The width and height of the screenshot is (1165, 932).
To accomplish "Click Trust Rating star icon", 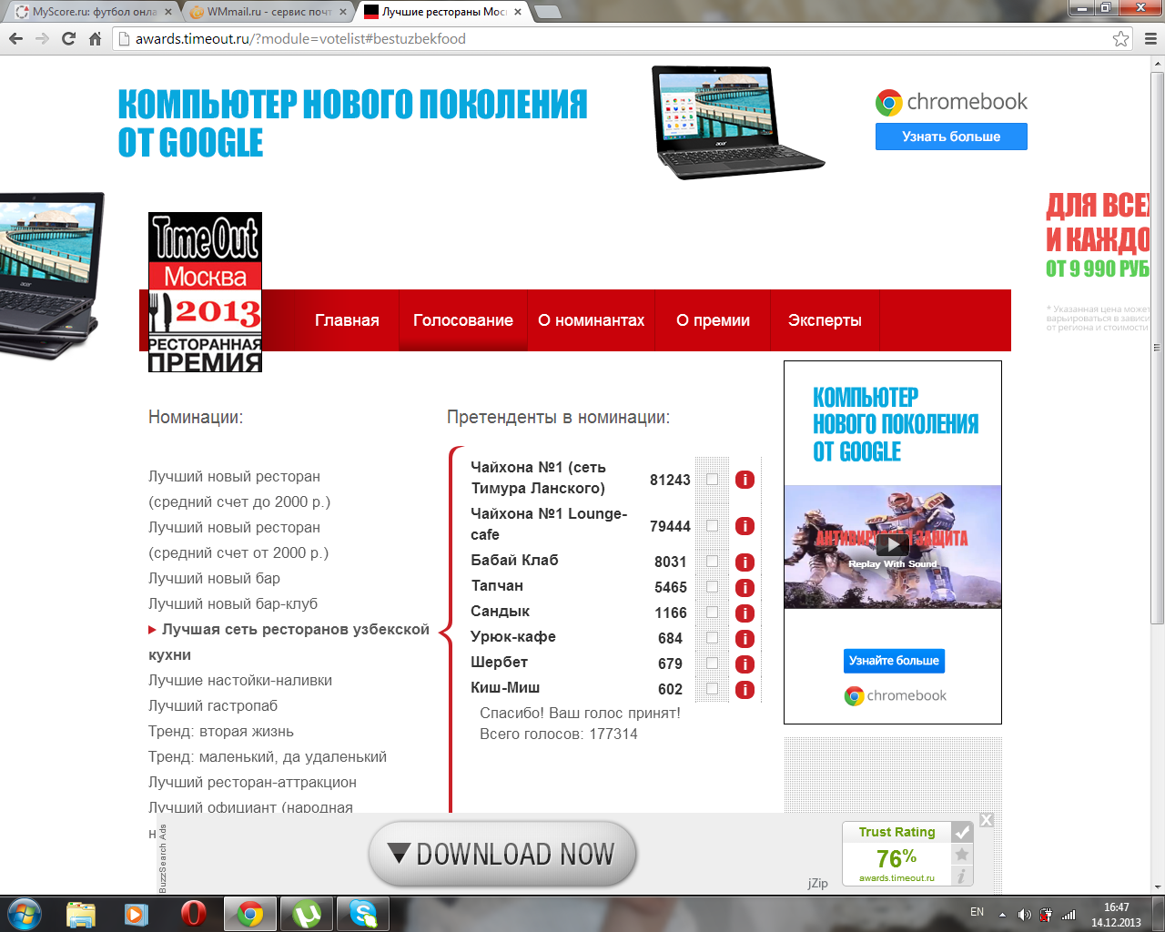I will tap(962, 855).
